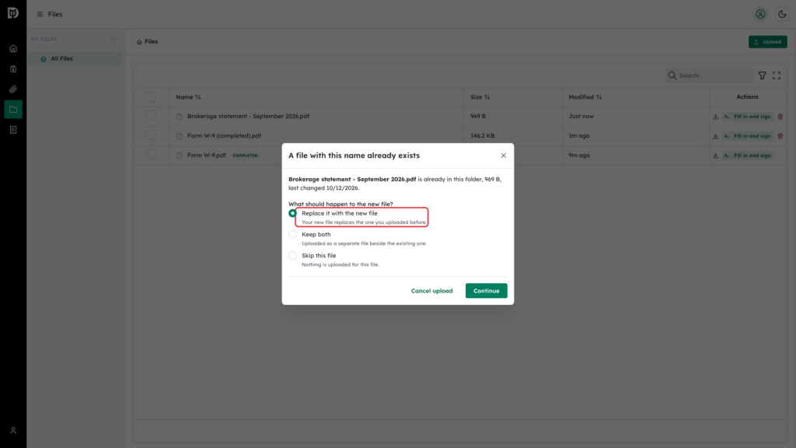This screenshot has height=448, width=796.
Task: Click the new-folder icon beside MY FILES
Action: click(113, 39)
